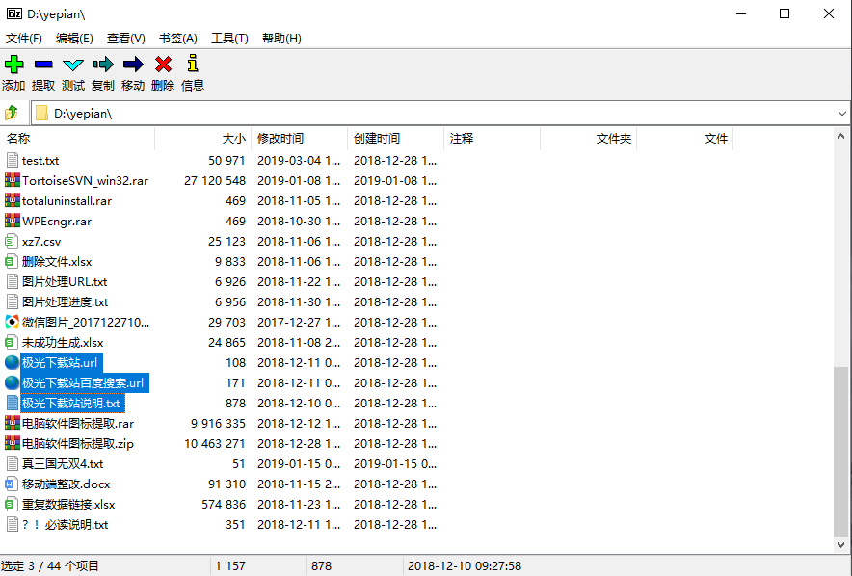Click the 复制 (Copy) toolbar icon

coord(102,65)
